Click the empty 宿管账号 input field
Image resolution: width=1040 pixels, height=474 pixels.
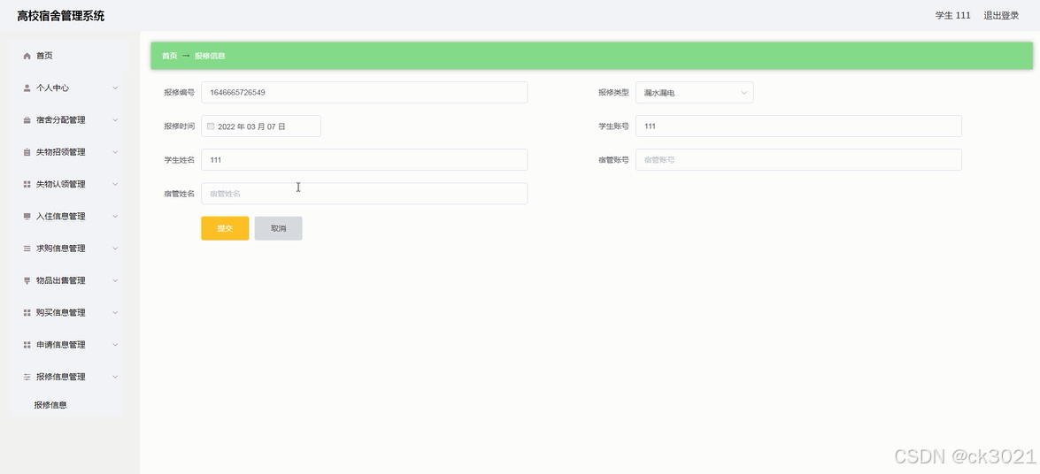coord(798,160)
